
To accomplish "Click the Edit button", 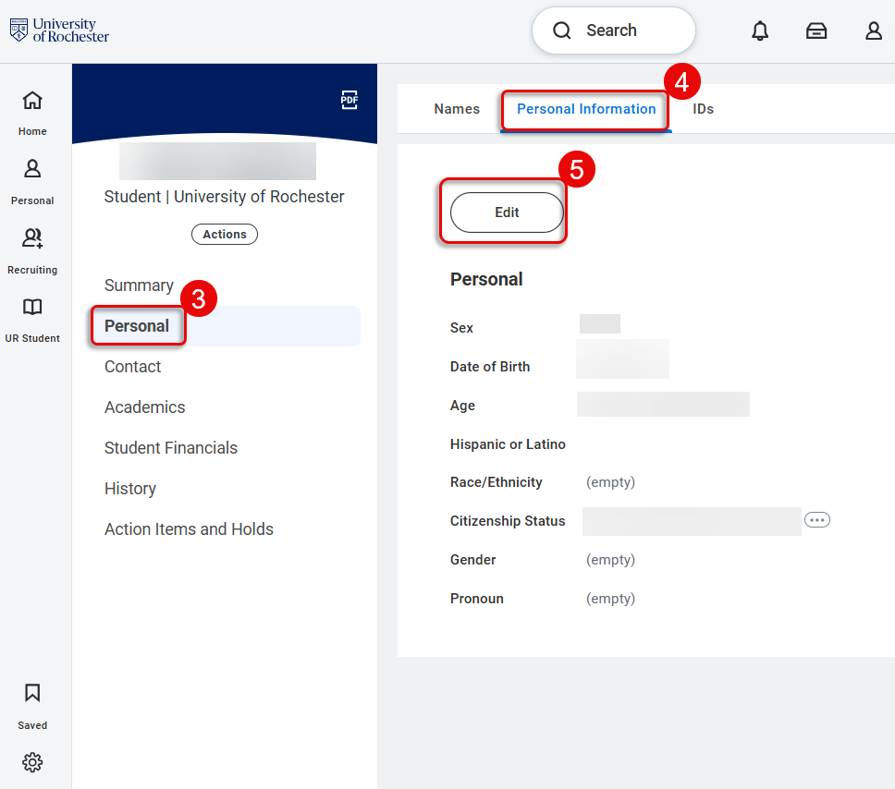I will pyautogui.click(x=507, y=212).
